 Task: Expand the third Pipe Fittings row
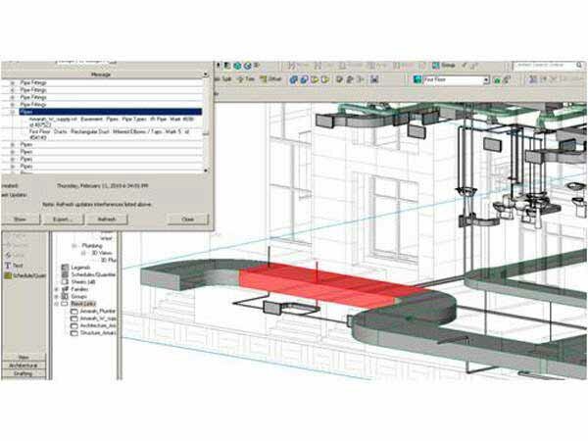point(13,97)
